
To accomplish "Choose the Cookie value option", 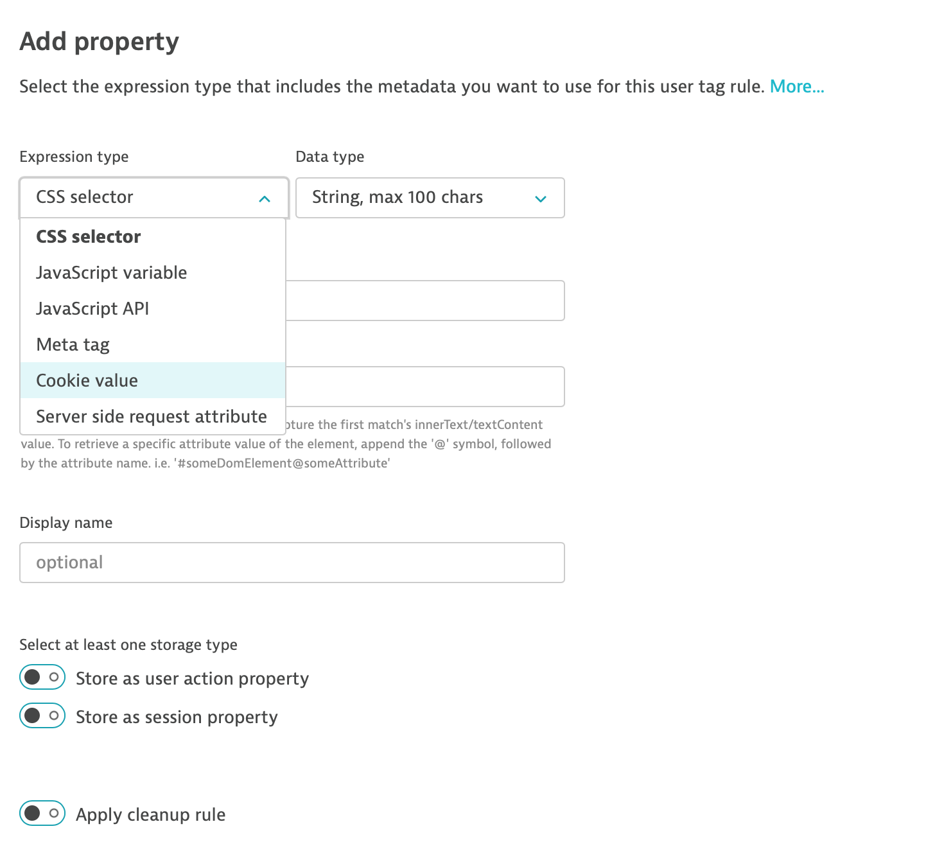I will (x=87, y=381).
